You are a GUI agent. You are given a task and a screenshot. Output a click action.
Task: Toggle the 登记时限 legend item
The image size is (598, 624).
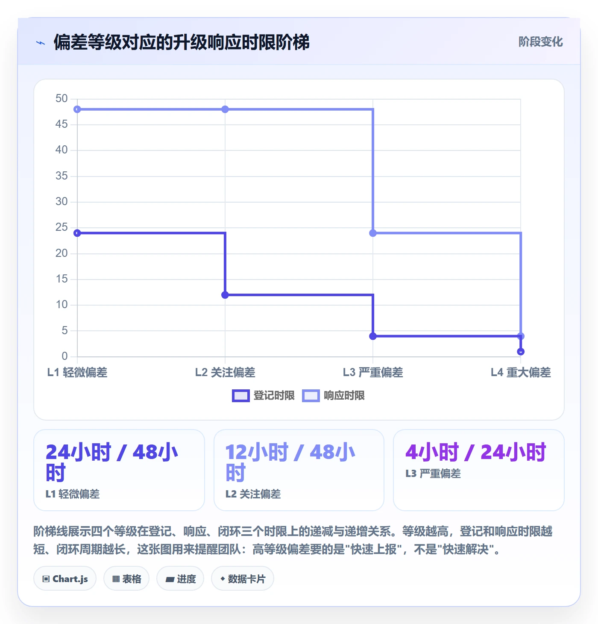point(263,396)
